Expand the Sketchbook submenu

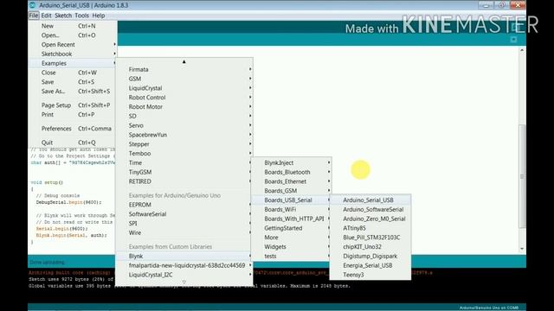[x=73, y=54]
